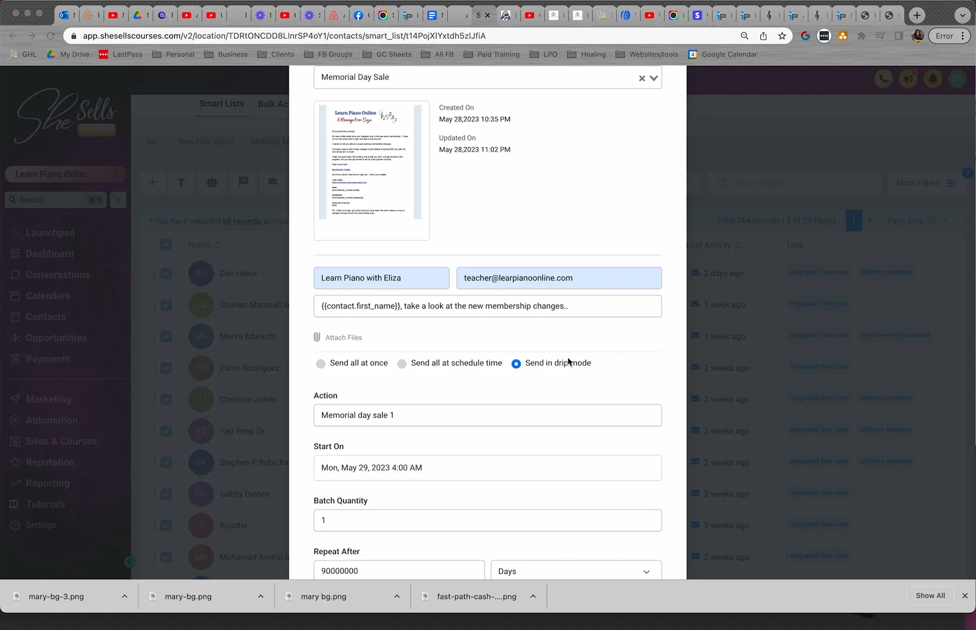976x630 pixels.
Task: Open the Days unit dropdown
Action: pos(576,570)
